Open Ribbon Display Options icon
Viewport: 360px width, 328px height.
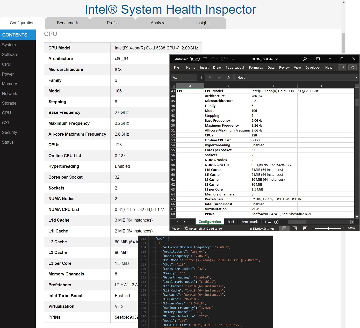coord(318,59)
